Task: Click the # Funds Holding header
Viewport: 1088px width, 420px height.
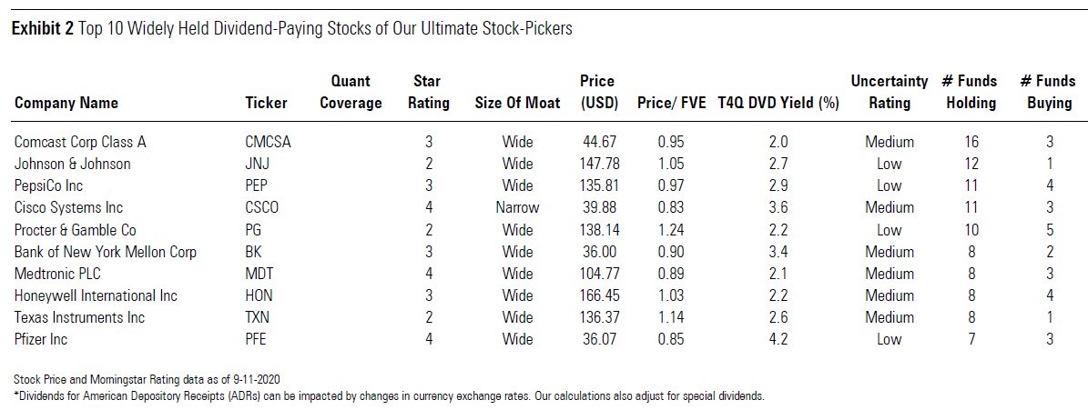Action: pos(971,93)
